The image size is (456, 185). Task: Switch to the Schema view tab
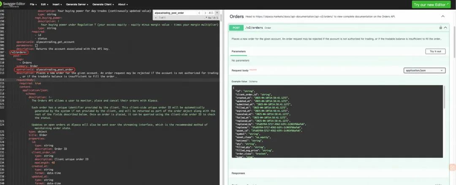[x=253, y=81]
